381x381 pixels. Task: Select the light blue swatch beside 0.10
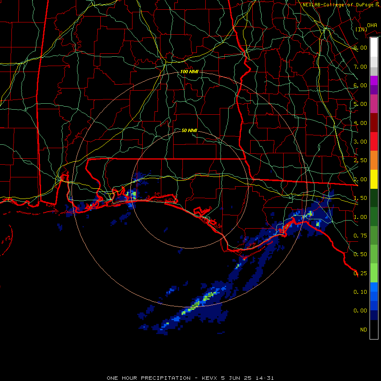pos(374,287)
